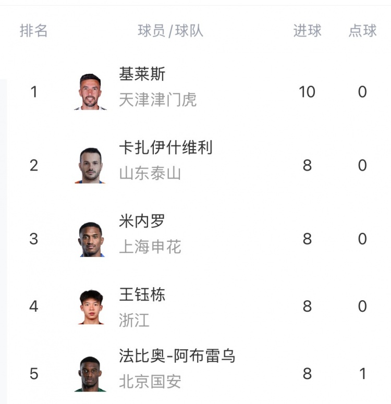Click 基莱斯's goal count of 10
The width and height of the screenshot is (391, 404).
(x=307, y=92)
